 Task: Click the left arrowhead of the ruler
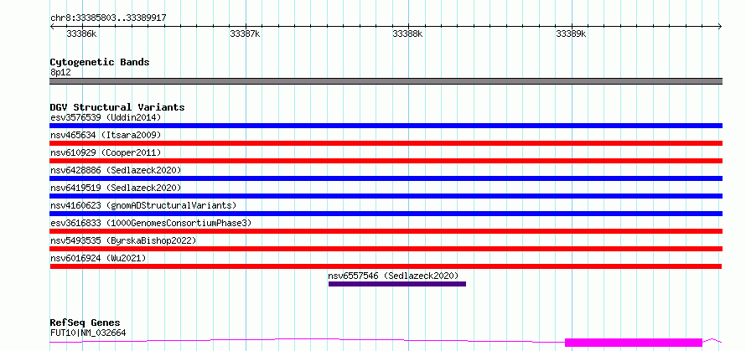[52, 27]
